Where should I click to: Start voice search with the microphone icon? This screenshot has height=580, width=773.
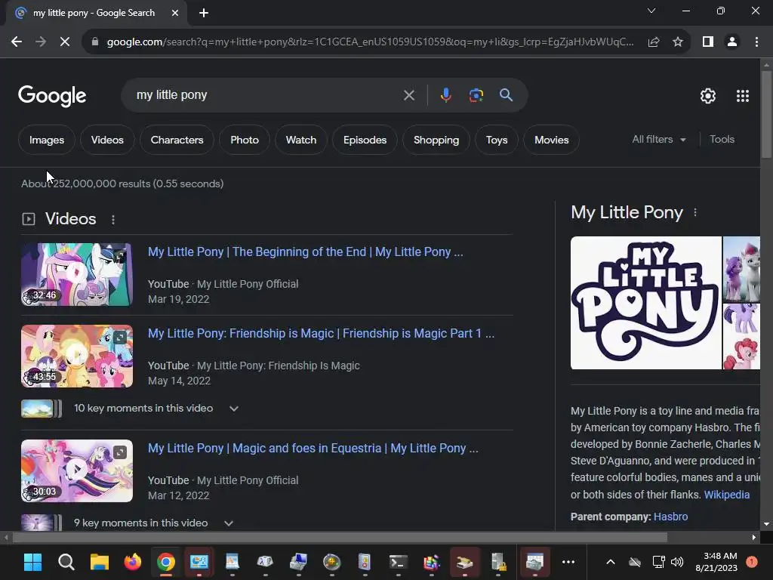445,95
